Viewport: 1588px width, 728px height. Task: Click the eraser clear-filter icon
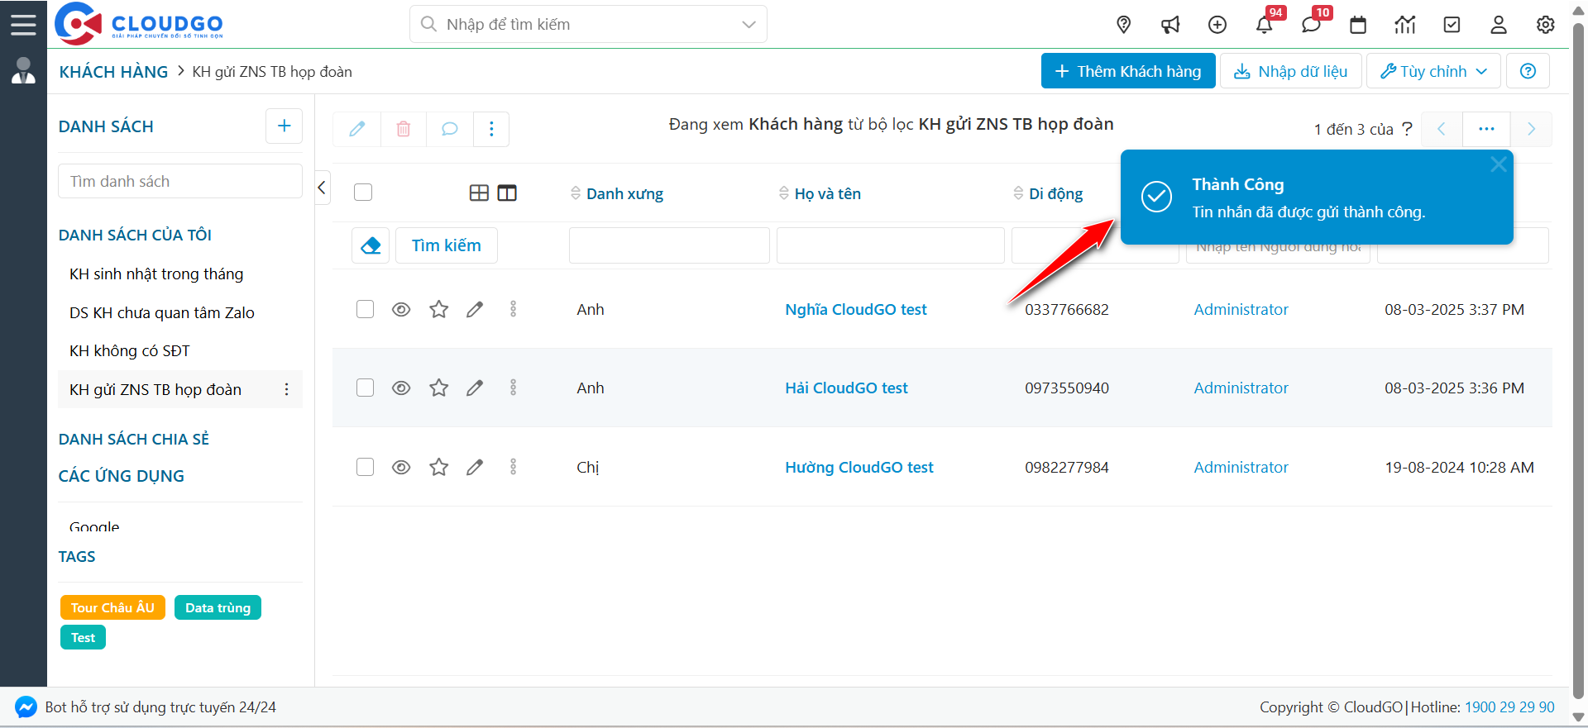(371, 245)
